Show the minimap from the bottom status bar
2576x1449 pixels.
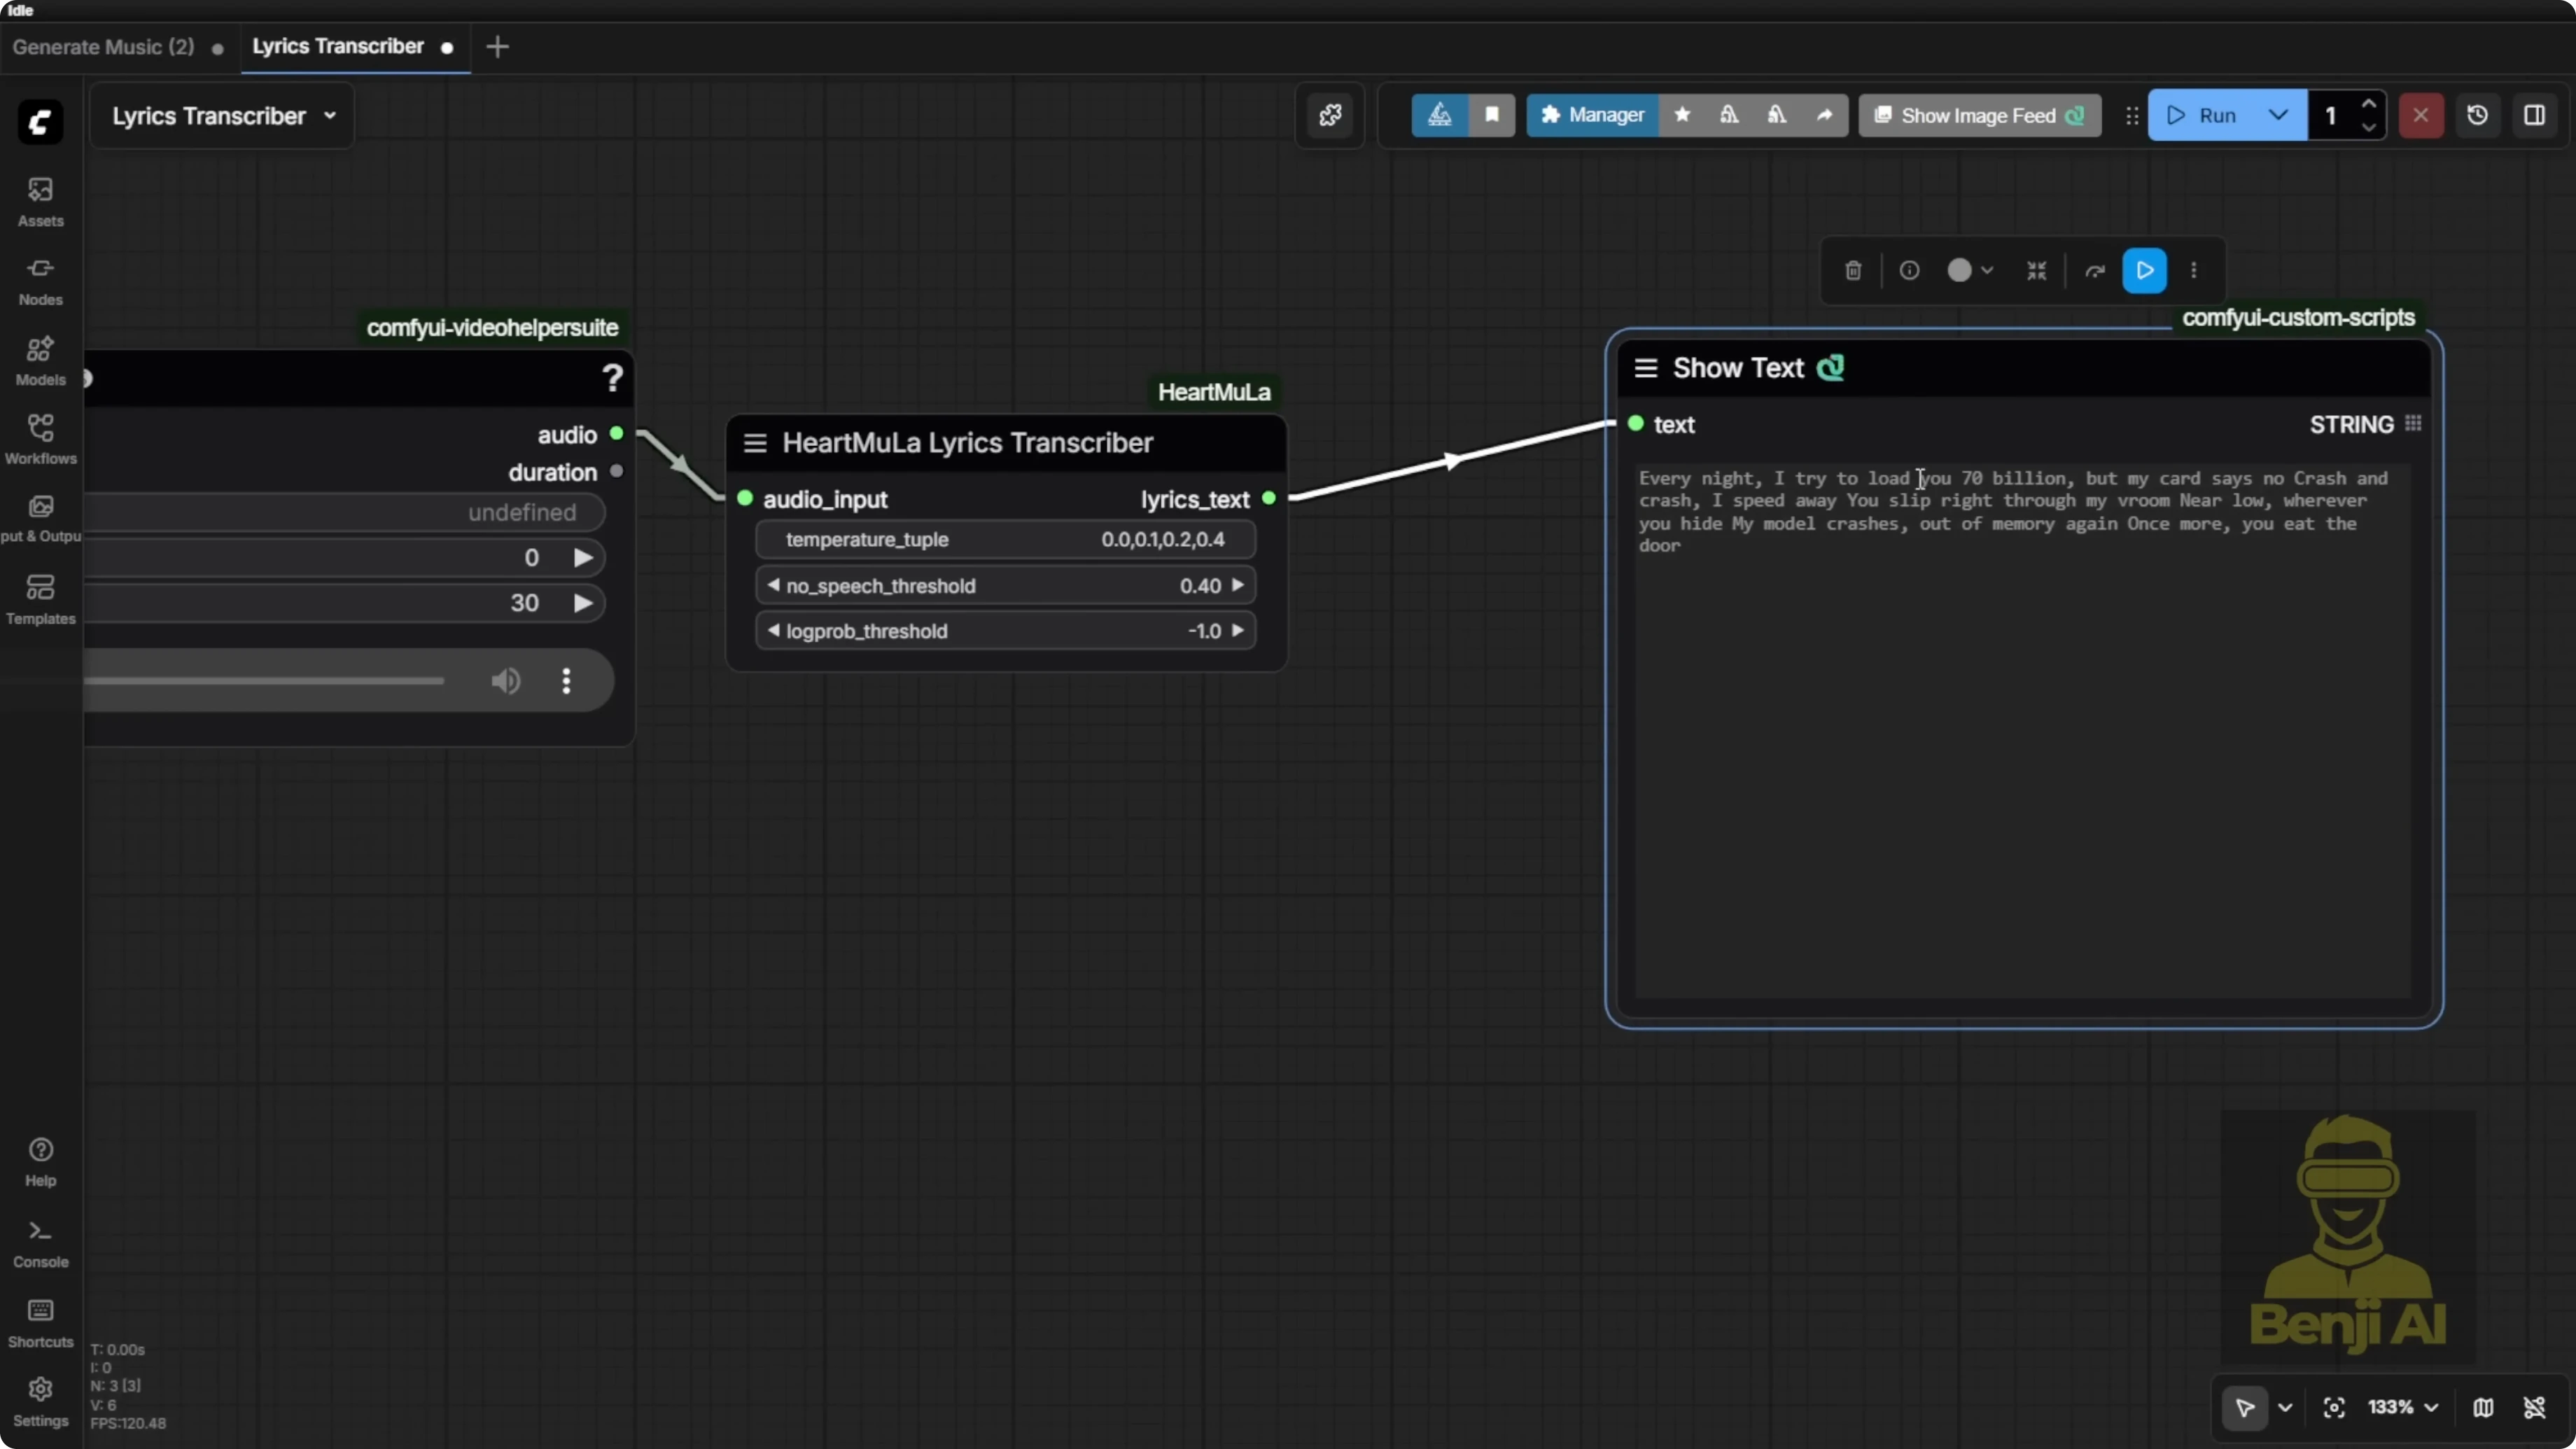2483,1407
